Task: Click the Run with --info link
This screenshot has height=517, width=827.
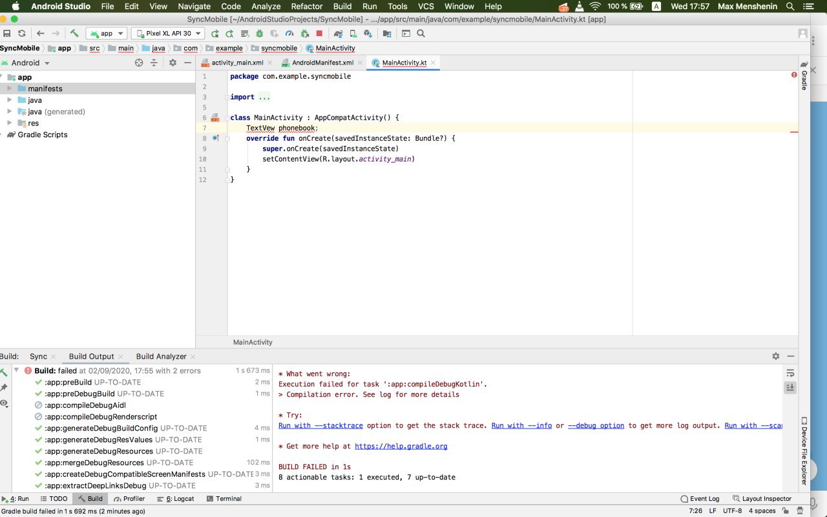Action: [x=521, y=426]
